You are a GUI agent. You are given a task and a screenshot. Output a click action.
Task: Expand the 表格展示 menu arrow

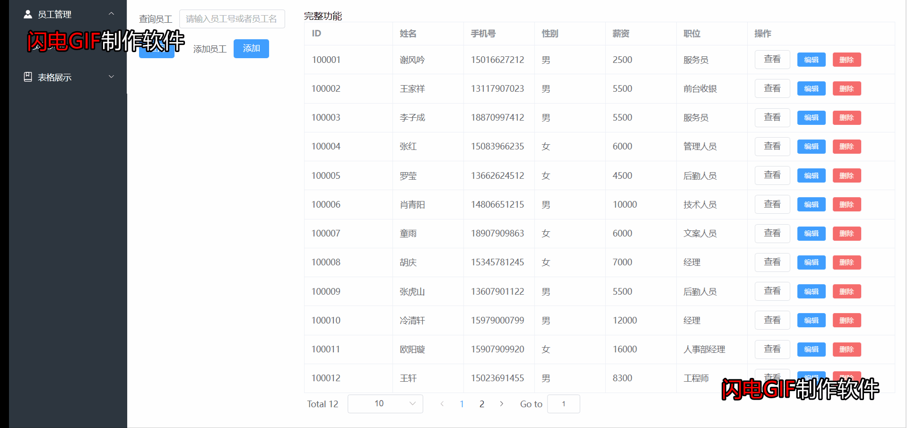(112, 77)
